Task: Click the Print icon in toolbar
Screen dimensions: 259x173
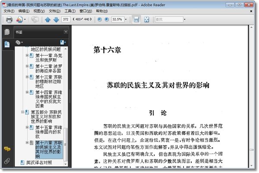Action: tap(9, 20)
